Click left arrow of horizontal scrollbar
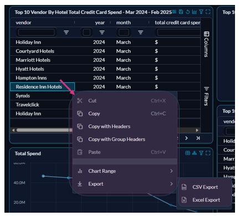240x216 pixels. (x=13, y=130)
